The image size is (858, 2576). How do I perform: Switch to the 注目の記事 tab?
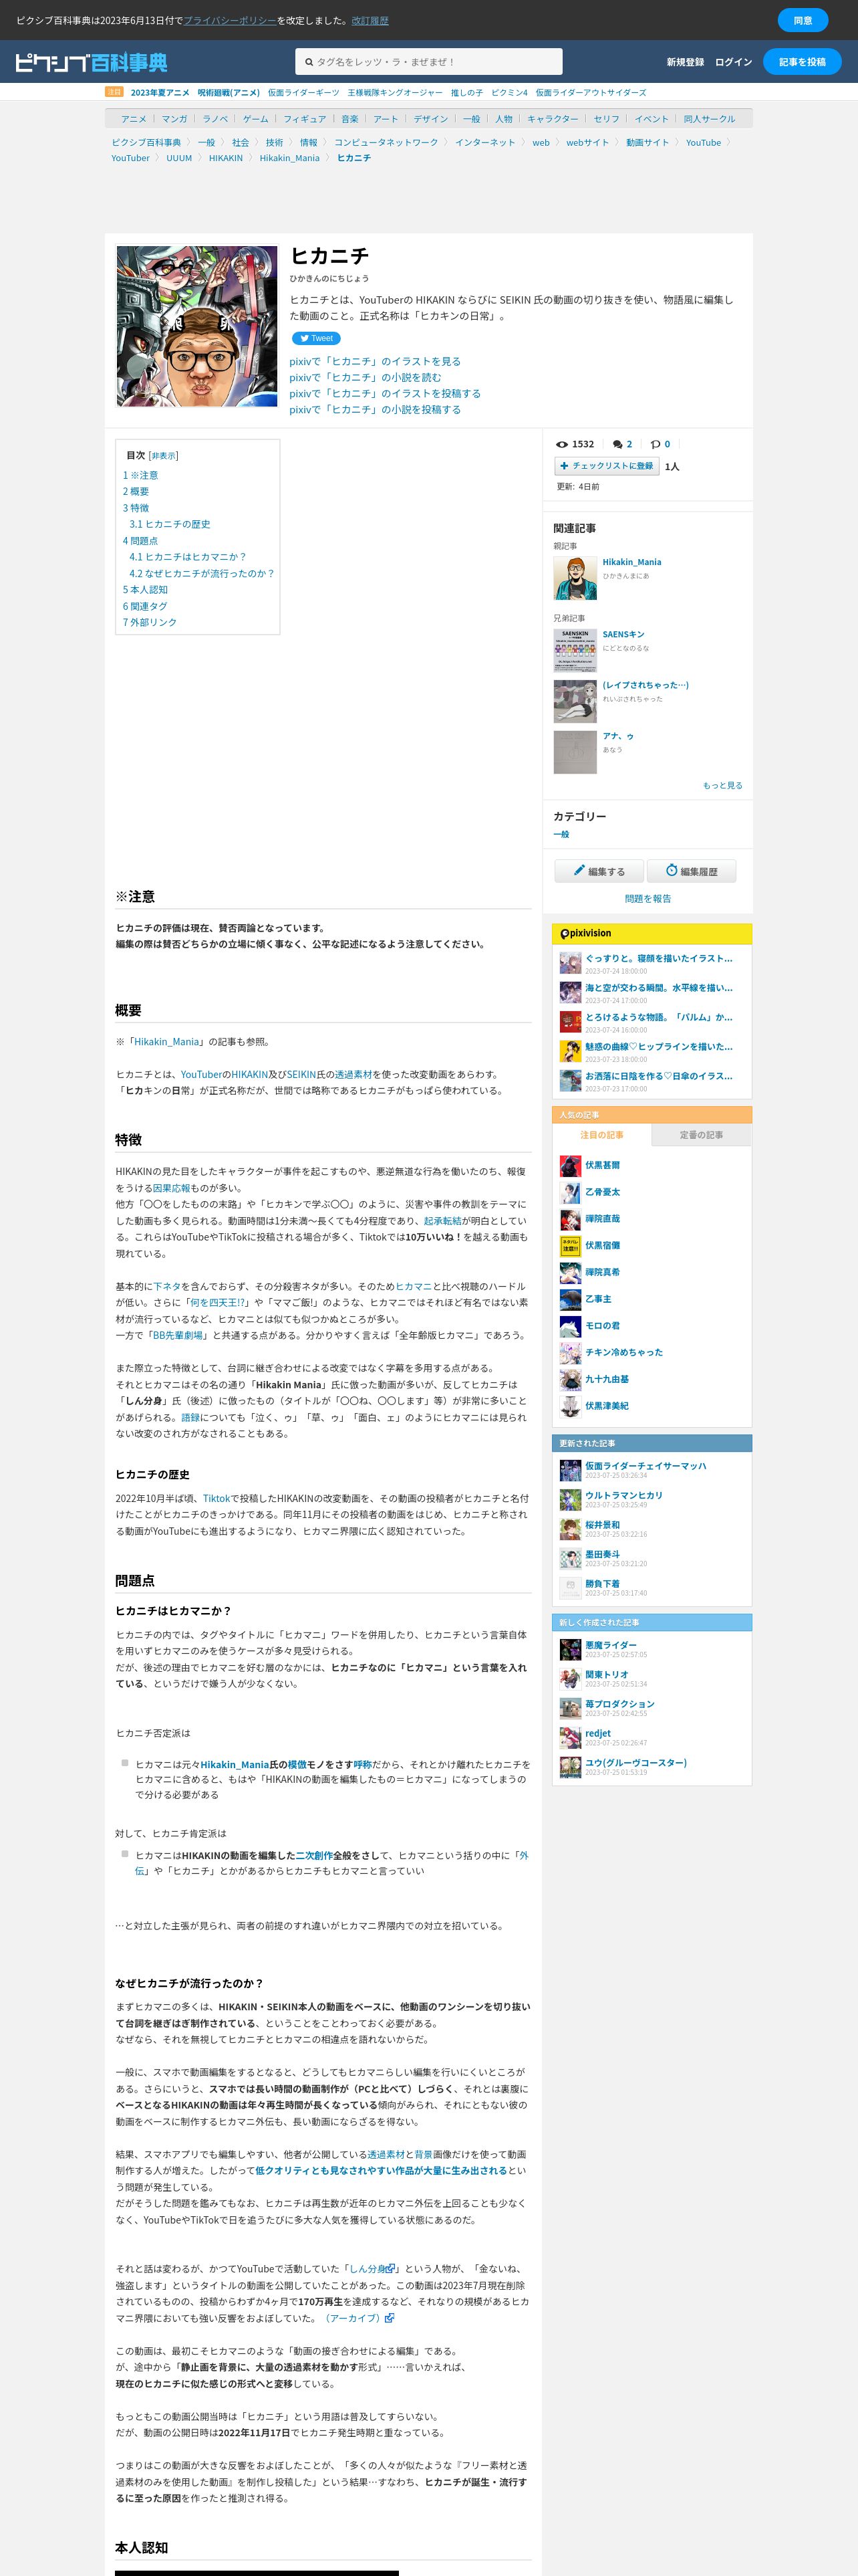coord(601,1135)
